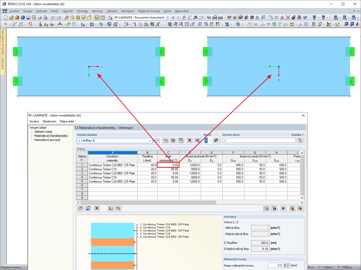Click the blue info icon below layers table
This screenshot has width=361, height=270.
pos(274,208)
